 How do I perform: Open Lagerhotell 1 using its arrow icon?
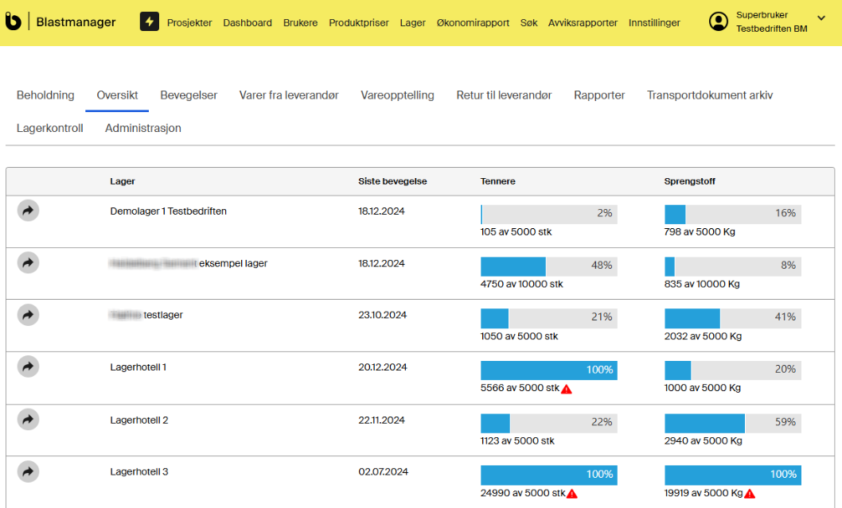click(28, 366)
